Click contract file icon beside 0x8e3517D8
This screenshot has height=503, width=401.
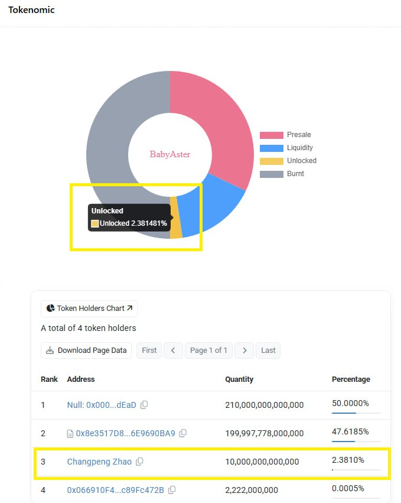tap(70, 434)
